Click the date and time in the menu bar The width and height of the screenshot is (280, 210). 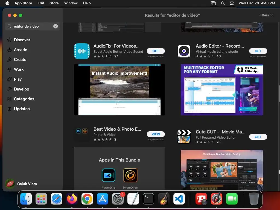click(x=256, y=3)
